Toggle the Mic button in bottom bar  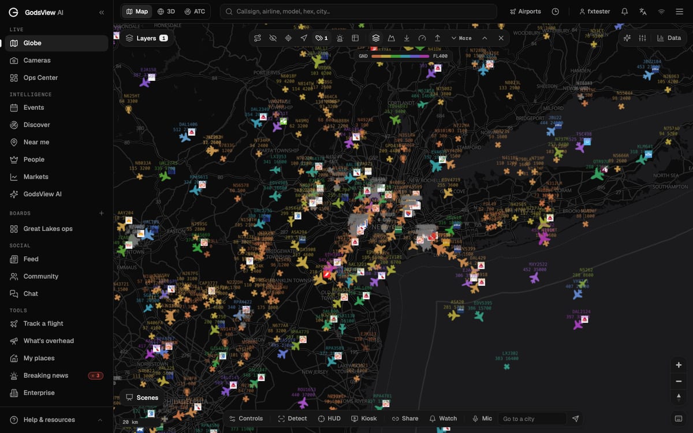(482, 419)
